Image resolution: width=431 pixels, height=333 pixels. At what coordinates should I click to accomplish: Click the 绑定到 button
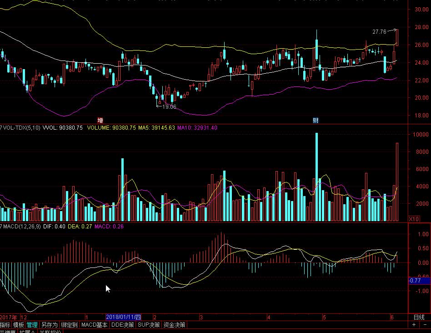pyautogui.click(x=70, y=325)
